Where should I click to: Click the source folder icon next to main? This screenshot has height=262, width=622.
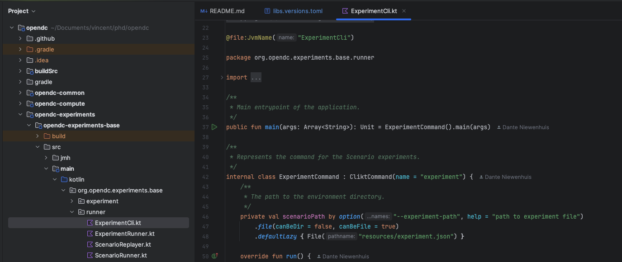55,168
